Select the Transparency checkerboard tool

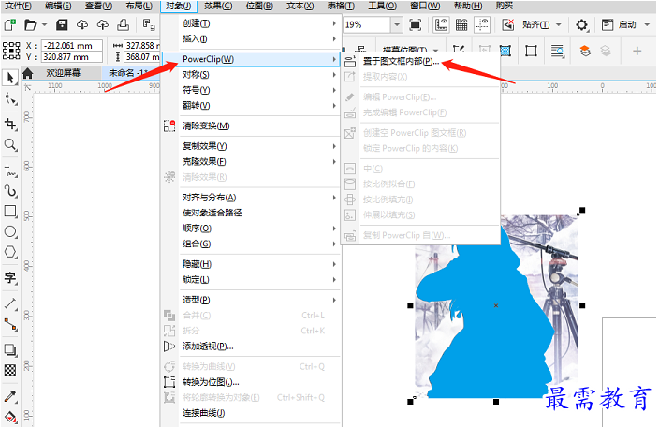click(10, 370)
